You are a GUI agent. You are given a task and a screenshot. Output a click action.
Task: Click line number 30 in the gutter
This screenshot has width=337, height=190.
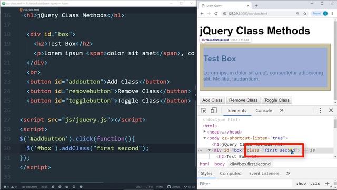tap(7, 148)
